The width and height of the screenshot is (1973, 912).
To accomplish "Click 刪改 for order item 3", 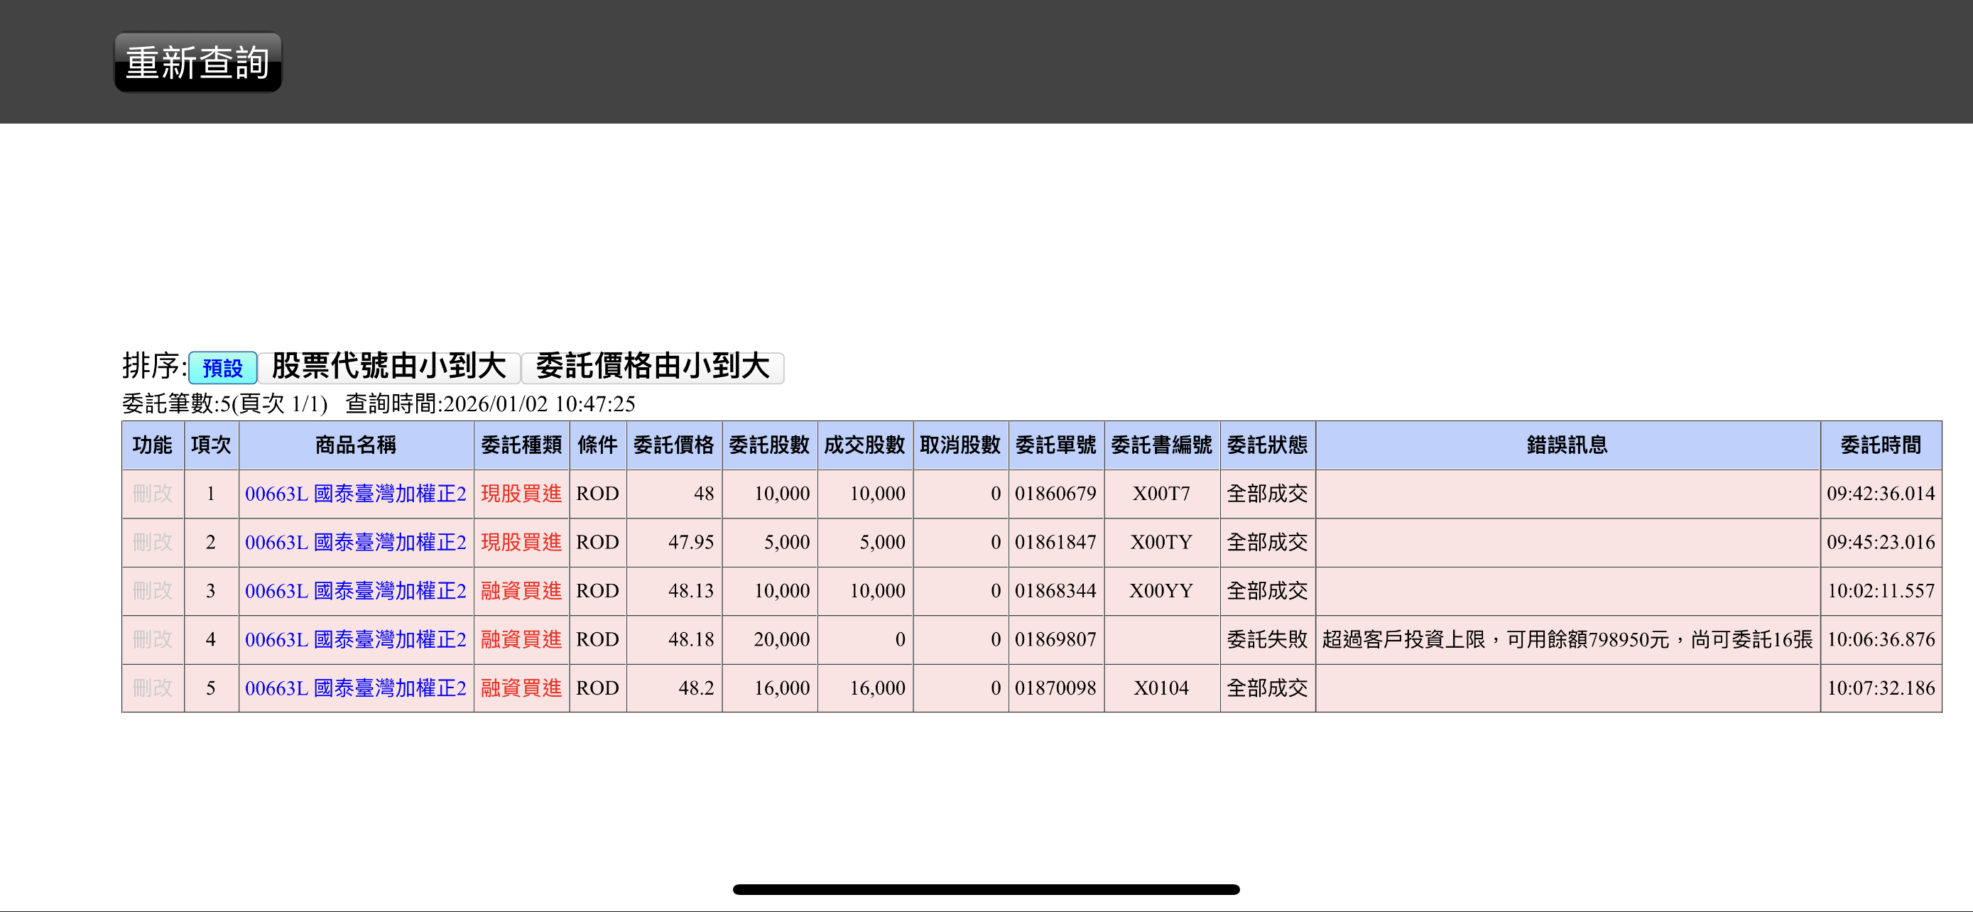I will coord(153,591).
